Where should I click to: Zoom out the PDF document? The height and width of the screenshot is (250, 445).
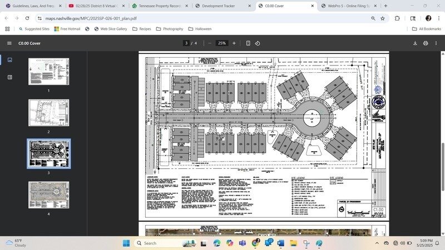point(209,43)
